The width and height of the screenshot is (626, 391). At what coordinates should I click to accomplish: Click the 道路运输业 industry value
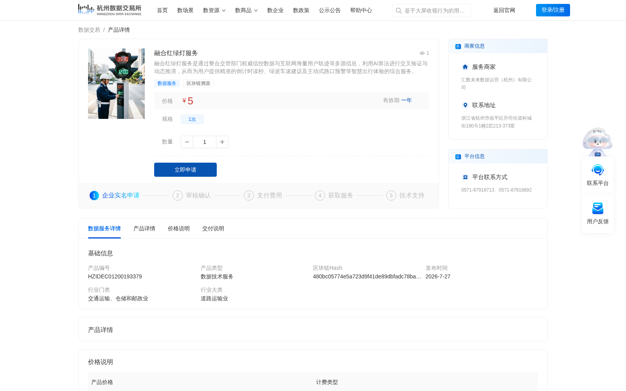[214, 298]
